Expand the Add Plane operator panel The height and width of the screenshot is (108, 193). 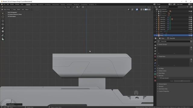pos(14,105)
